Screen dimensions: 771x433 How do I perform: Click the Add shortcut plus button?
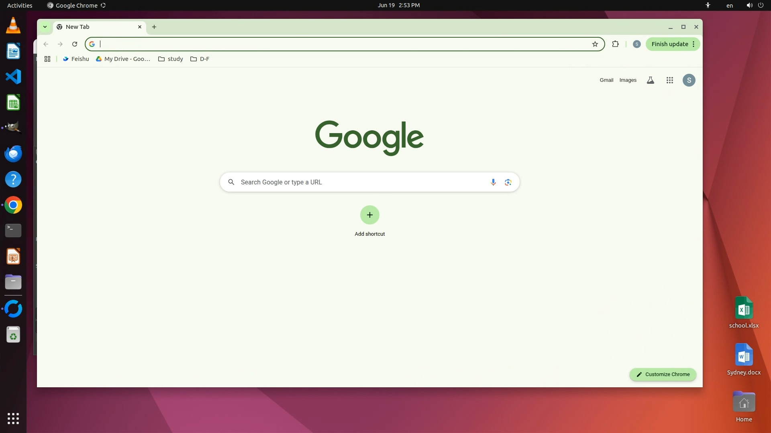coord(369,215)
